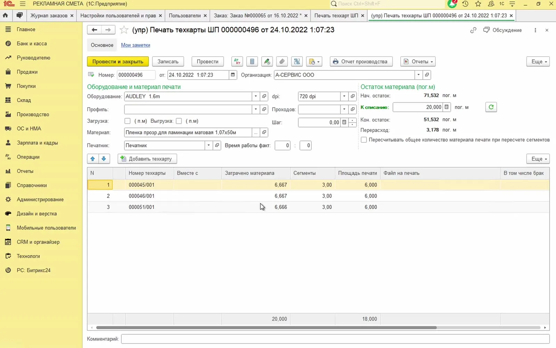Expand Организация dropdown list
The height and width of the screenshot is (348, 556).
[418, 75]
